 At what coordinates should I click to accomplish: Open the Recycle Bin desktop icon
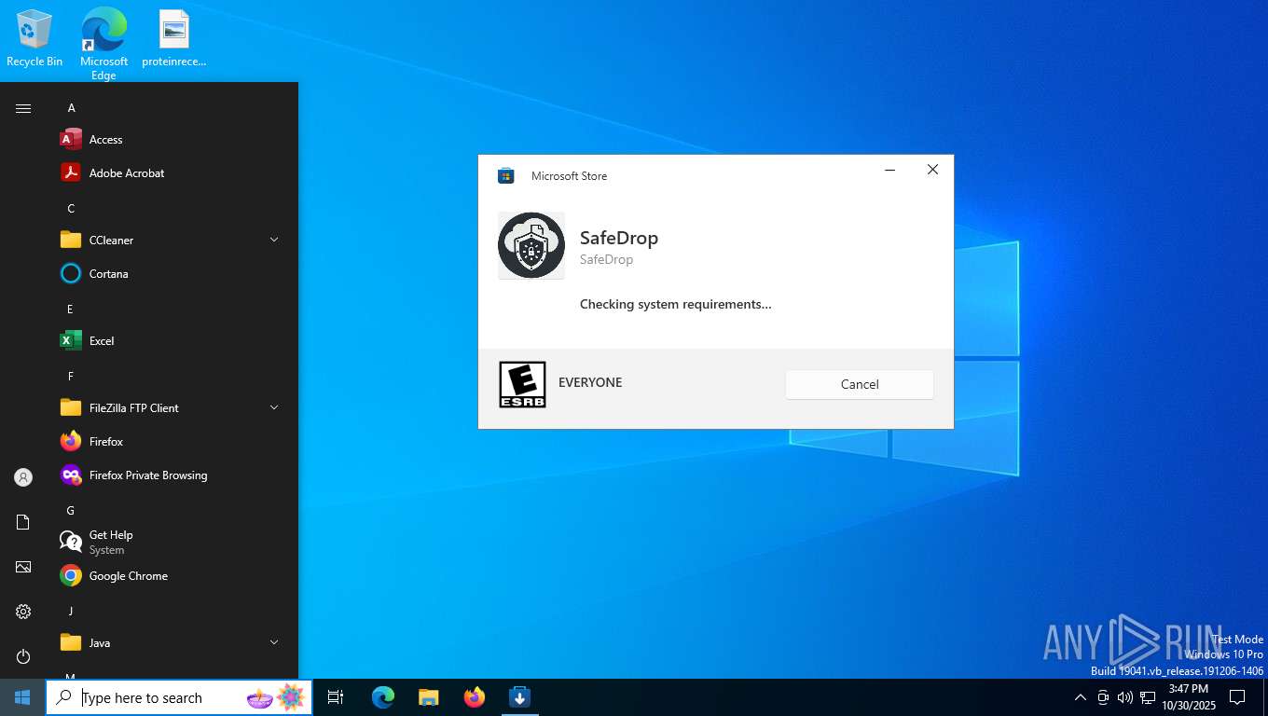(34, 39)
